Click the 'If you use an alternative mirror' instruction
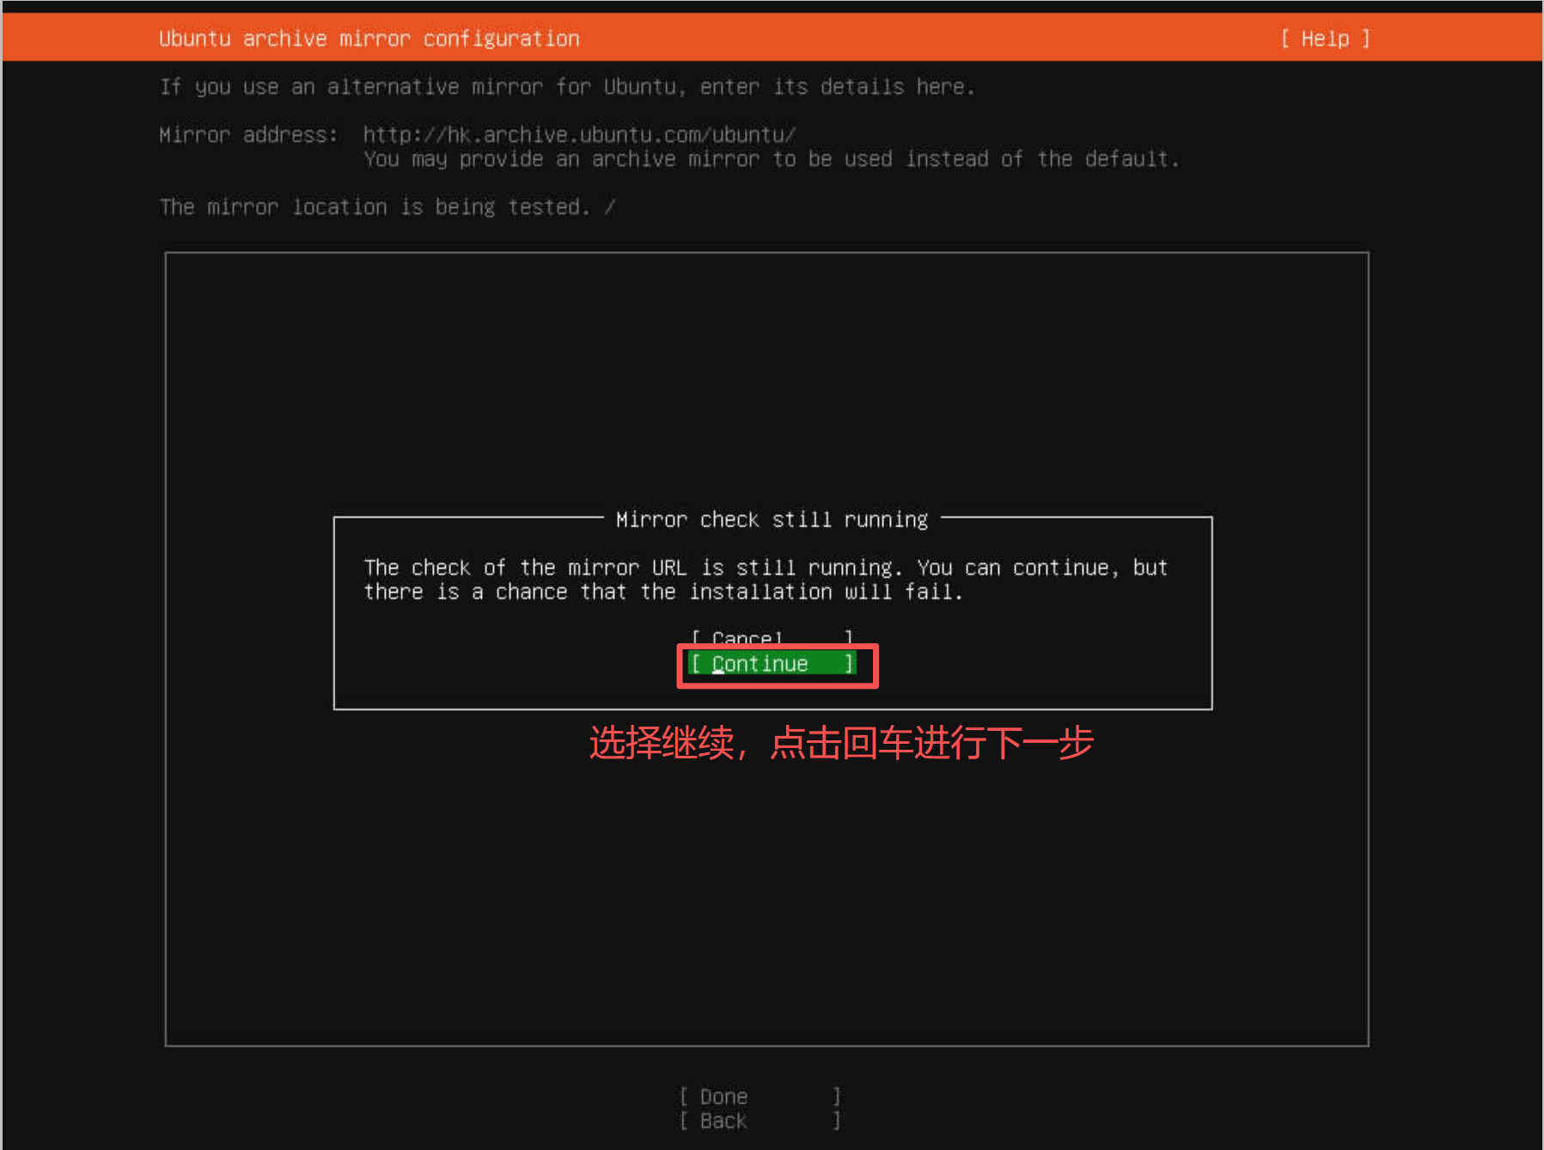The height and width of the screenshot is (1150, 1544). (567, 87)
